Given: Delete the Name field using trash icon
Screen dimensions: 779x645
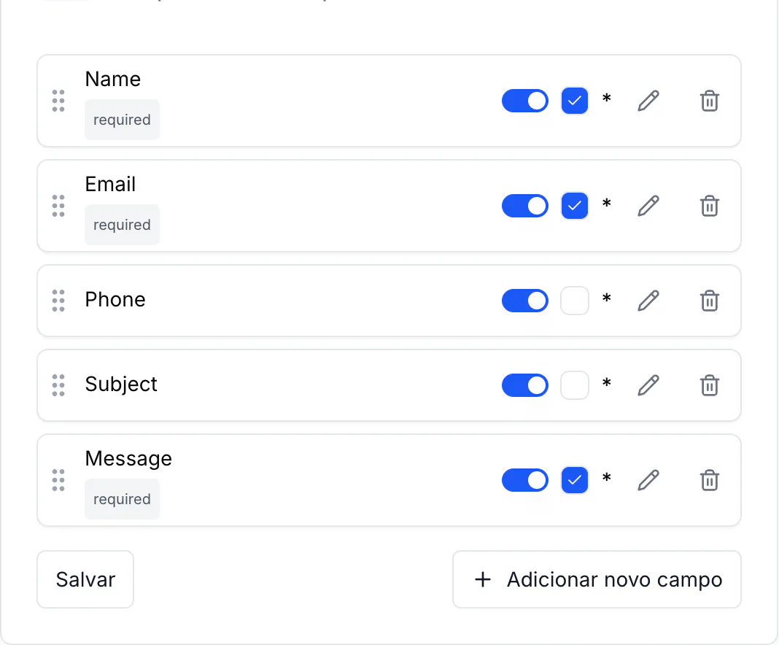Looking at the screenshot, I should (710, 101).
